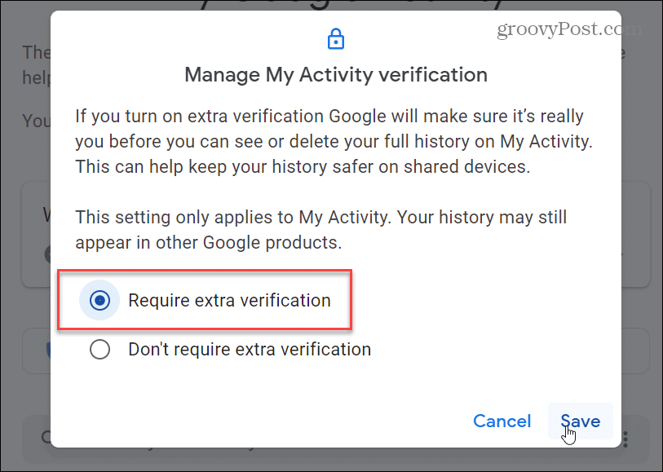This screenshot has width=663, height=472.
Task: Choose Don't require extra verification
Action: point(99,349)
